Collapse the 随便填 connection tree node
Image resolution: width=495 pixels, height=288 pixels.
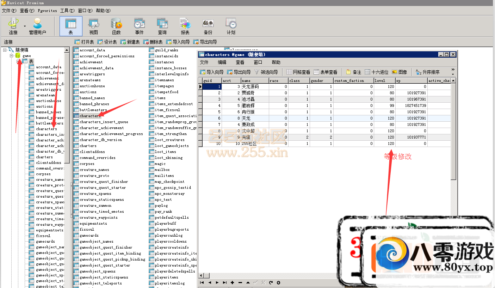[5, 50]
